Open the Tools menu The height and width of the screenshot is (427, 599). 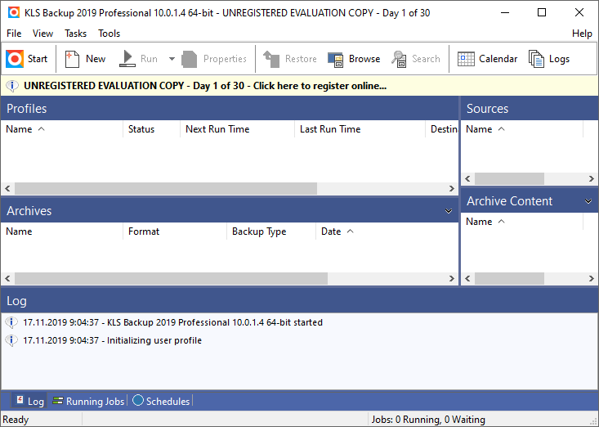tap(110, 34)
